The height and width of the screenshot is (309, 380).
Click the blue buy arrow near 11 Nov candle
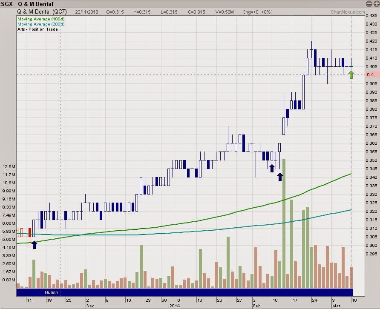34,245
